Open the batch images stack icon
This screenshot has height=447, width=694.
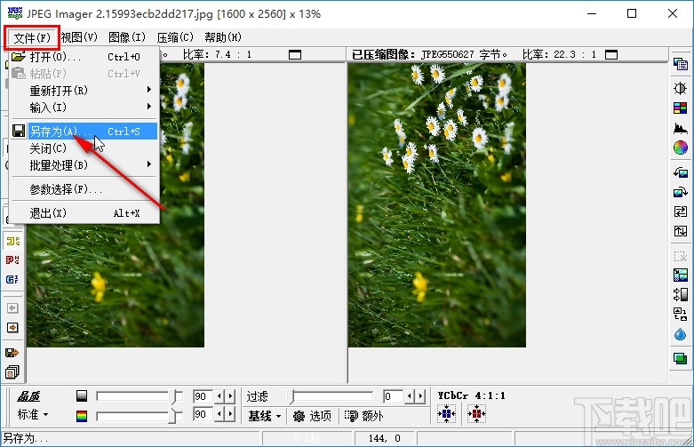tap(12, 372)
